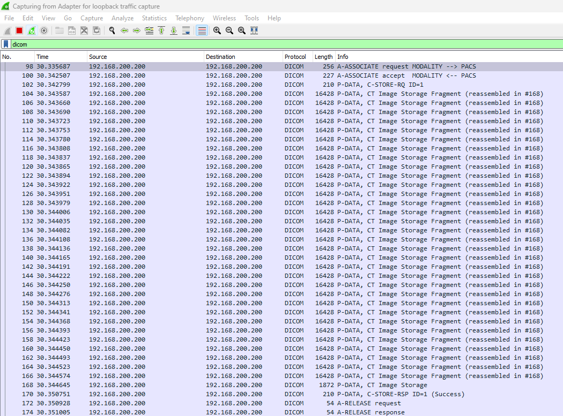Toggle packet list coloring rules
This screenshot has width=563, height=416.
(x=202, y=31)
